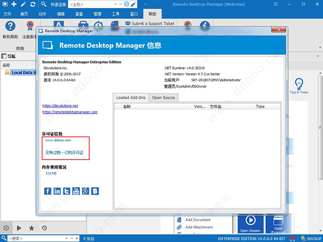Click the Add Document icon

click(179, 220)
